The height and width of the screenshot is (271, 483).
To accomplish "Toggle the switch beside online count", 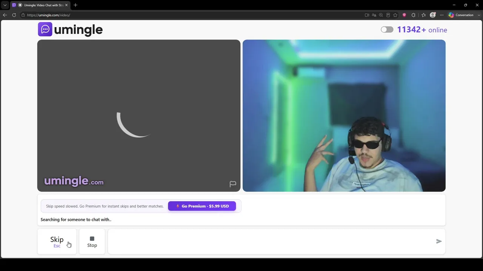I will (x=387, y=30).
